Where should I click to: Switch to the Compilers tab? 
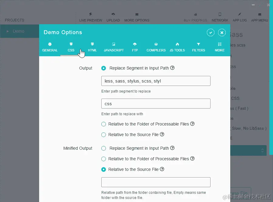[156, 47]
